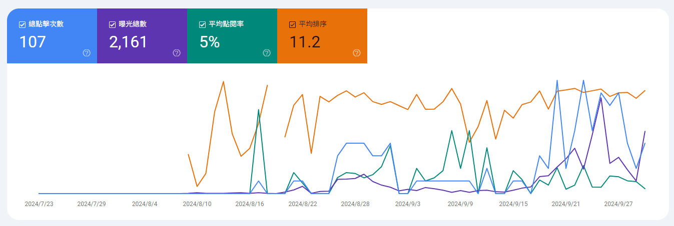The image size is (674, 226).
Task: Click the 107 total clicks value
Action: 33,42
